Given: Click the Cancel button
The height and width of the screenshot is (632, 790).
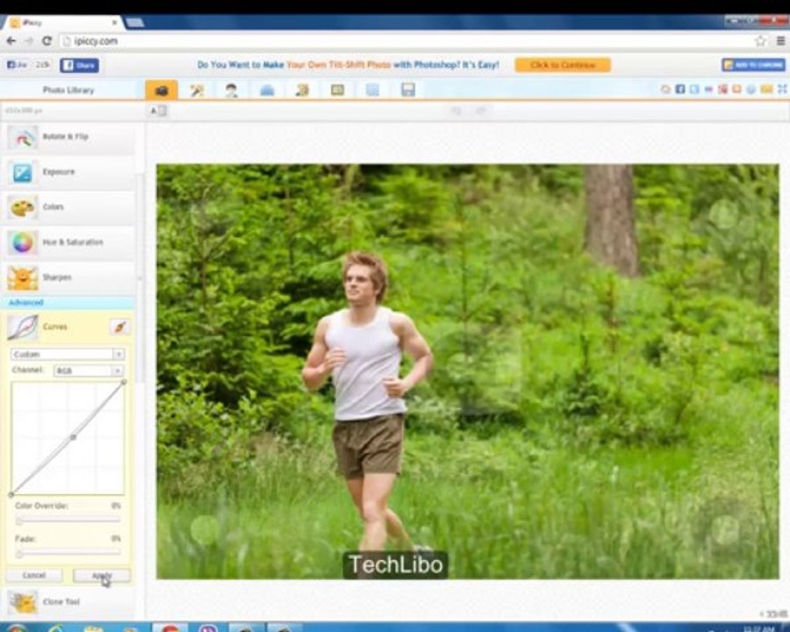Looking at the screenshot, I should point(33,576).
